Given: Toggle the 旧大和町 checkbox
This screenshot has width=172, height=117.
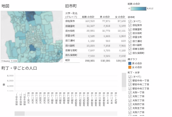Looking at the screenshot, I should pos(130,33).
